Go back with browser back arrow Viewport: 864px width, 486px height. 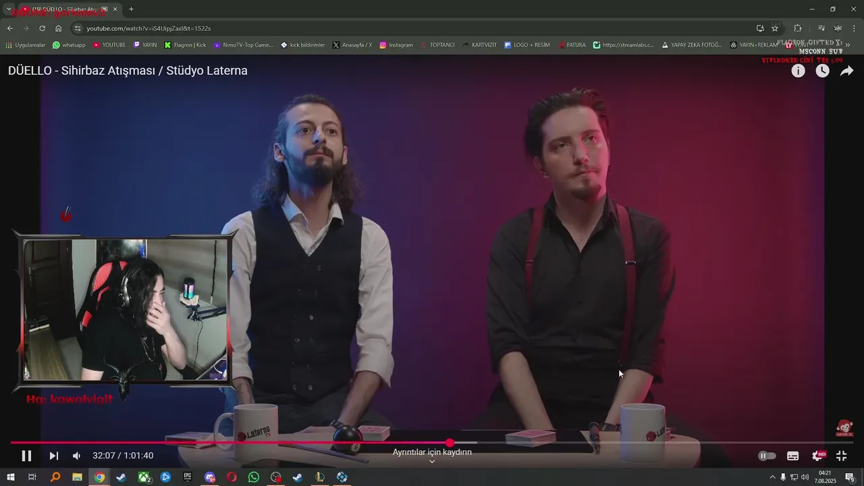point(9,28)
